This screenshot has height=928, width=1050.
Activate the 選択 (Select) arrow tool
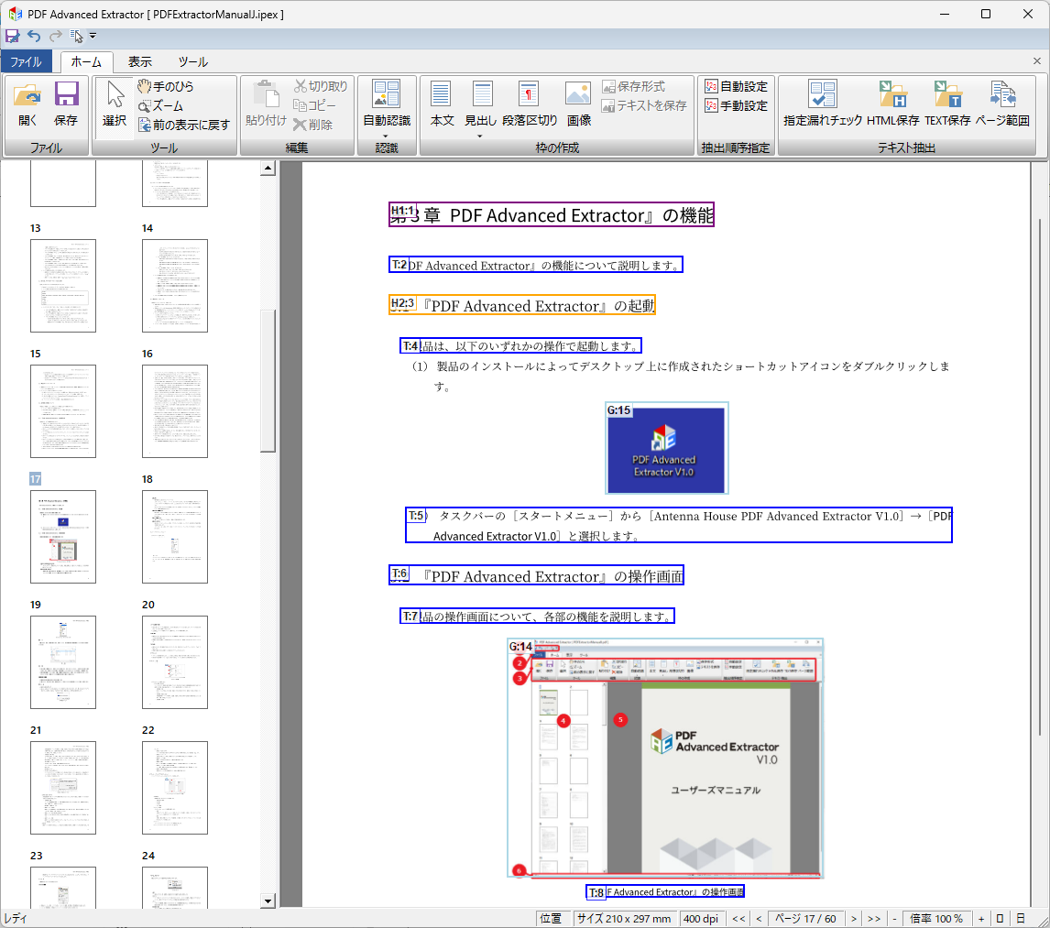(115, 104)
